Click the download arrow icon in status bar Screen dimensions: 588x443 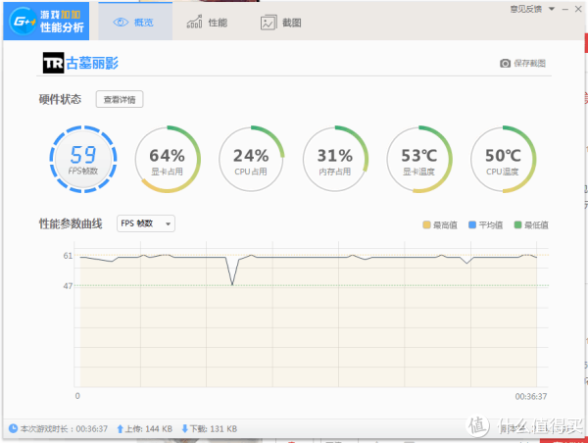(x=185, y=428)
